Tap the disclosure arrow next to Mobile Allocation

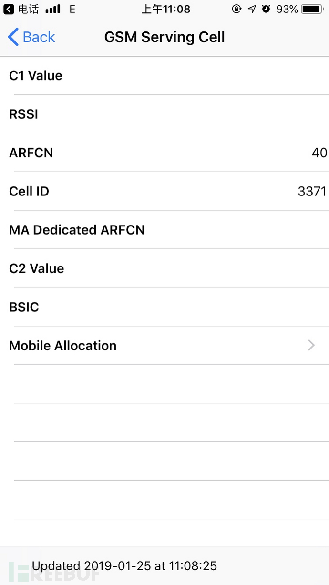[x=311, y=345]
